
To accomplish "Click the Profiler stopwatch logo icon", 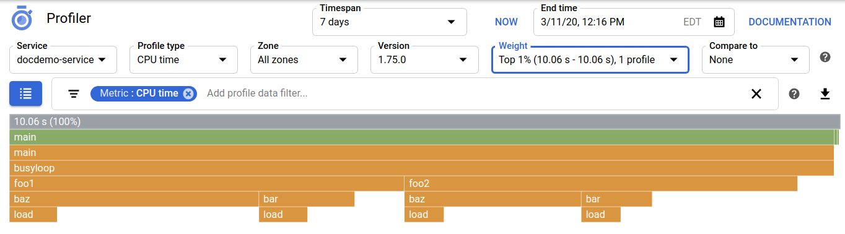I will pyautogui.click(x=22, y=19).
